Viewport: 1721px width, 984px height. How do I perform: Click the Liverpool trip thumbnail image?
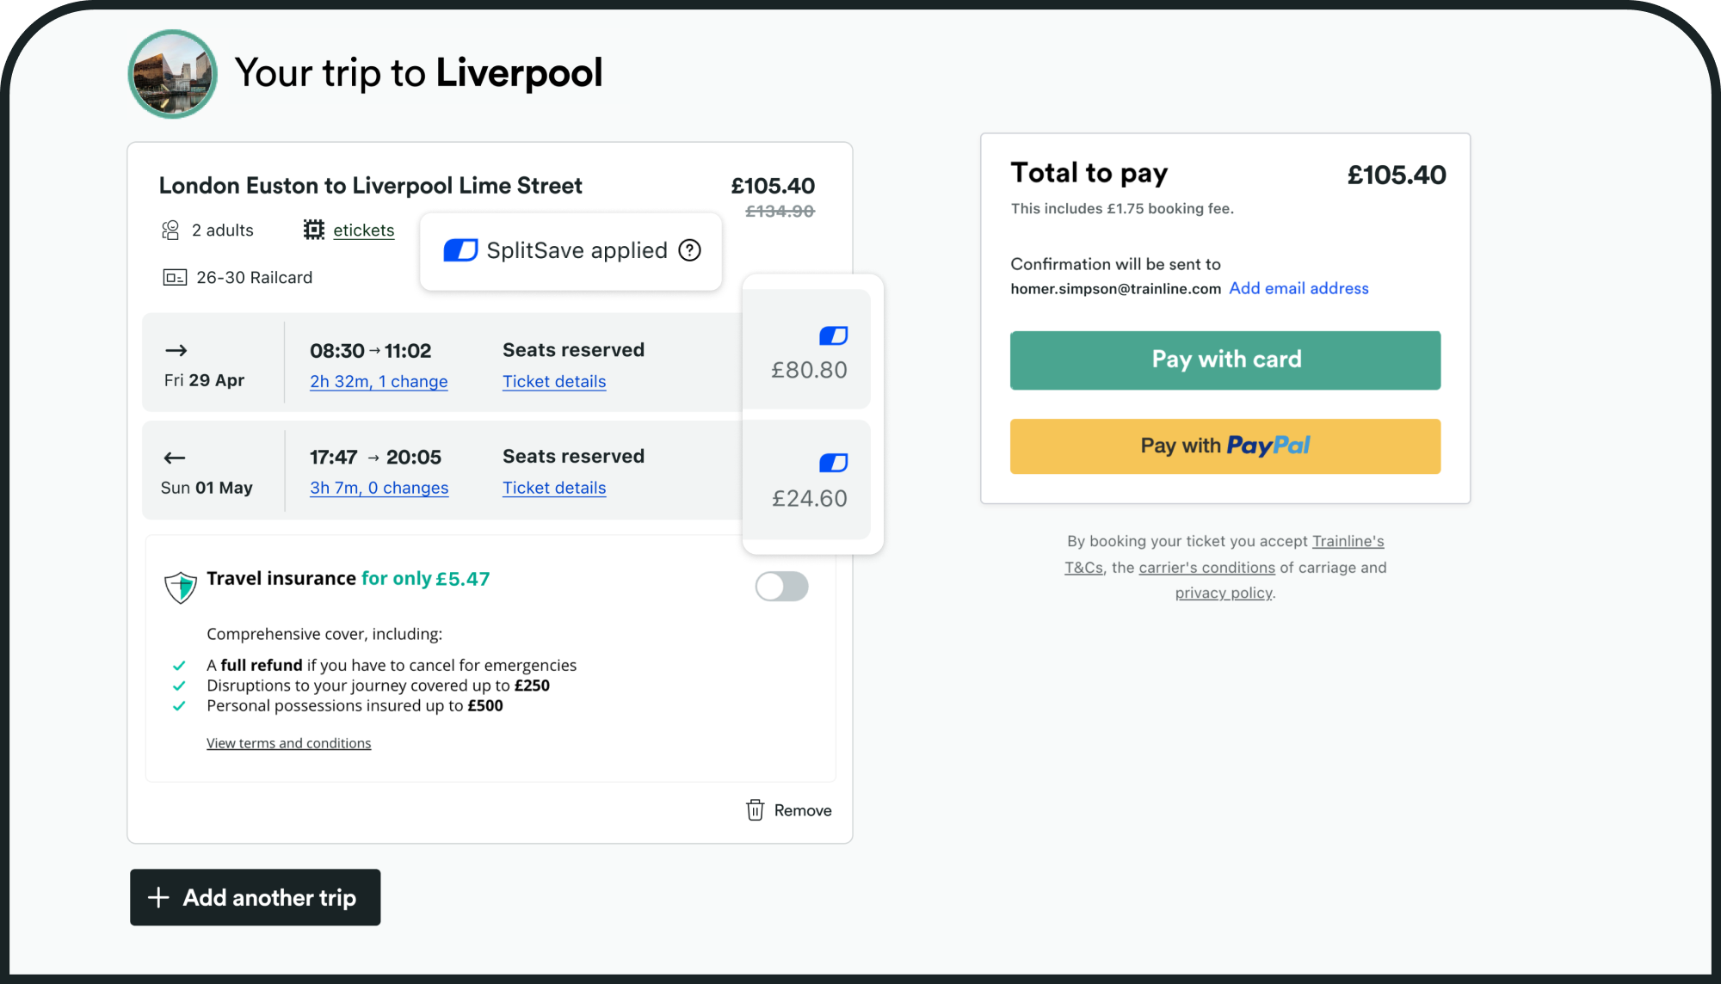tap(173, 74)
